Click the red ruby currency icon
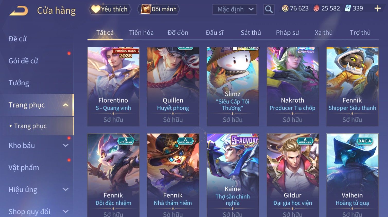Viewport: 388px width, 217px height. click(x=316, y=8)
